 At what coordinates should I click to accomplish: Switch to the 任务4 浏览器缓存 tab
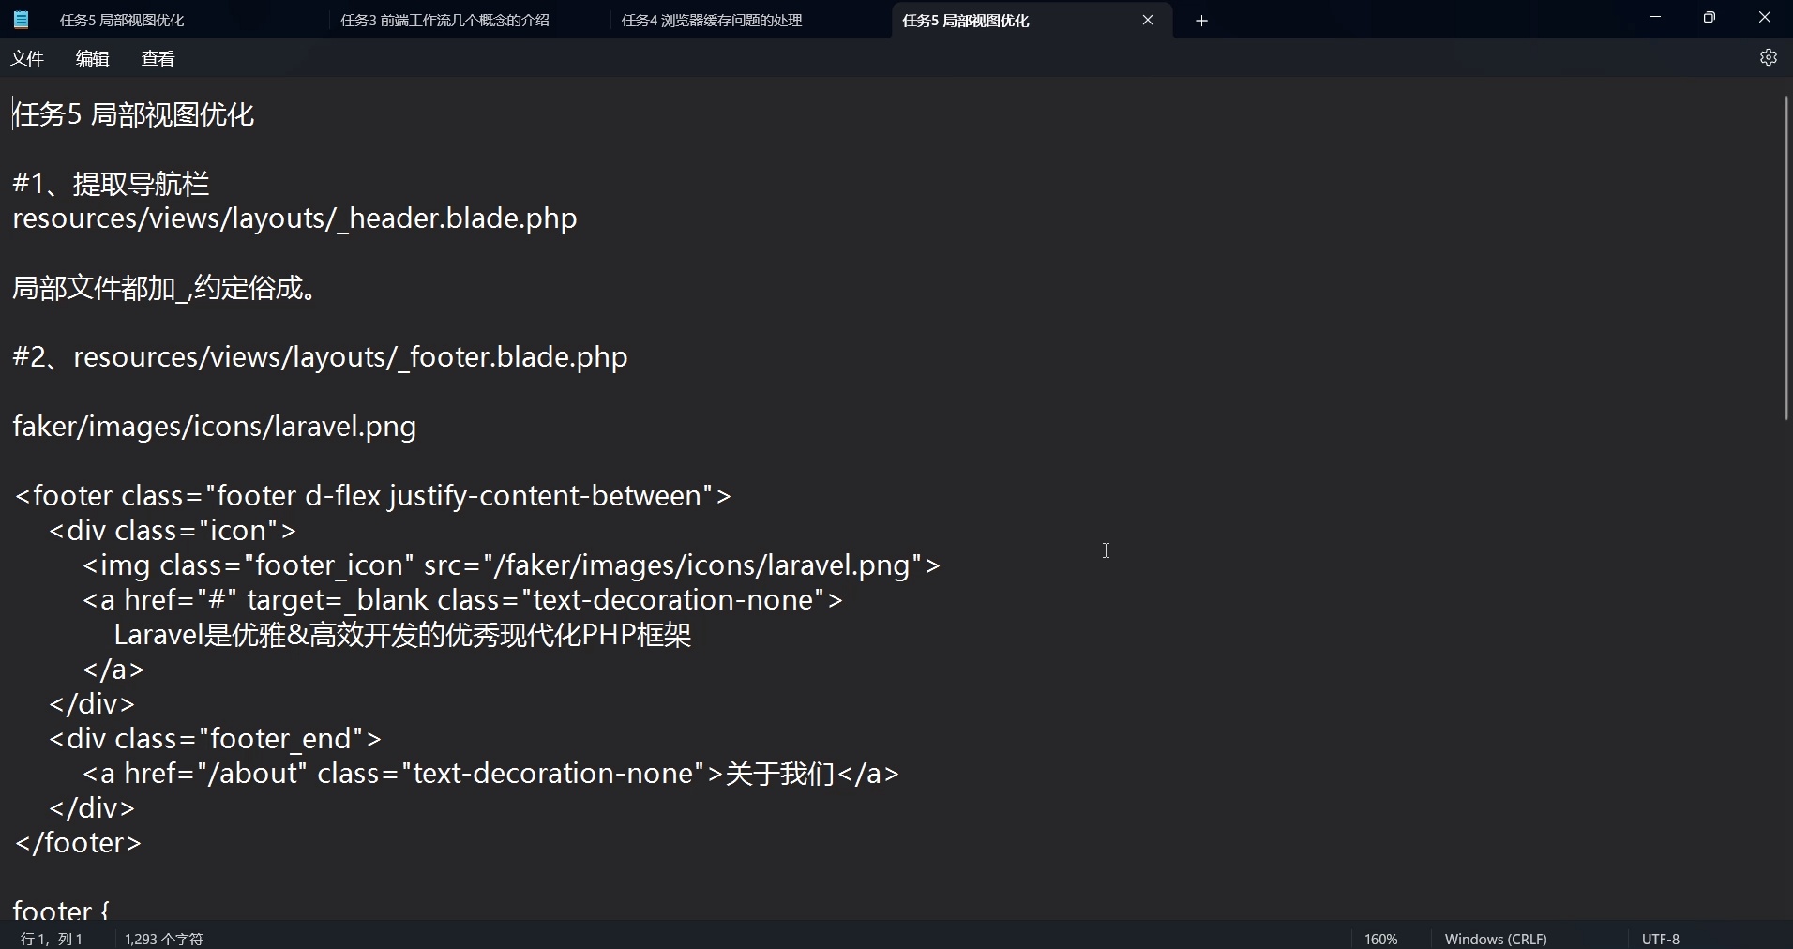[x=710, y=20]
